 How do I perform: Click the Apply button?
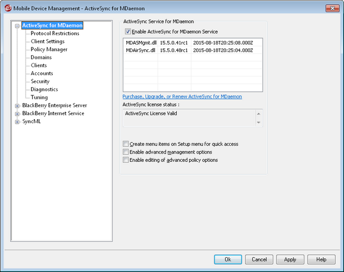290,260
